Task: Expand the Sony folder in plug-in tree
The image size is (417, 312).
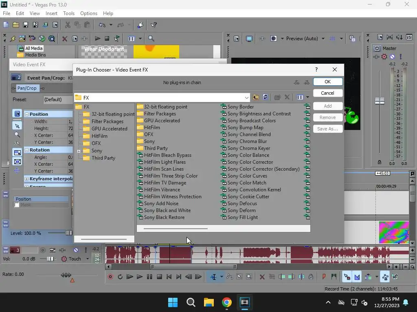Action: click(79, 151)
